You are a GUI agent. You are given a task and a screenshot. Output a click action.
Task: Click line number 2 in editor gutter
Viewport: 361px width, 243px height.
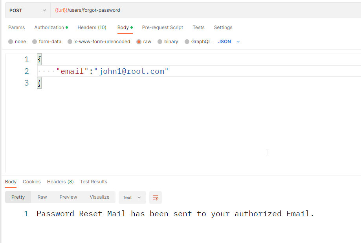click(27, 71)
